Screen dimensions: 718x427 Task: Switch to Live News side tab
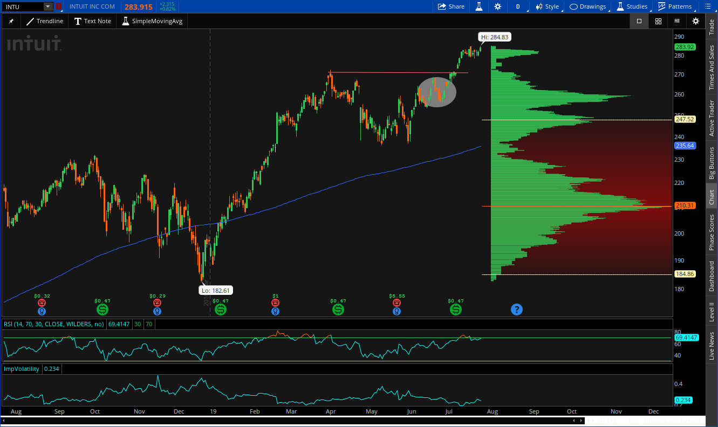(712, 346)
